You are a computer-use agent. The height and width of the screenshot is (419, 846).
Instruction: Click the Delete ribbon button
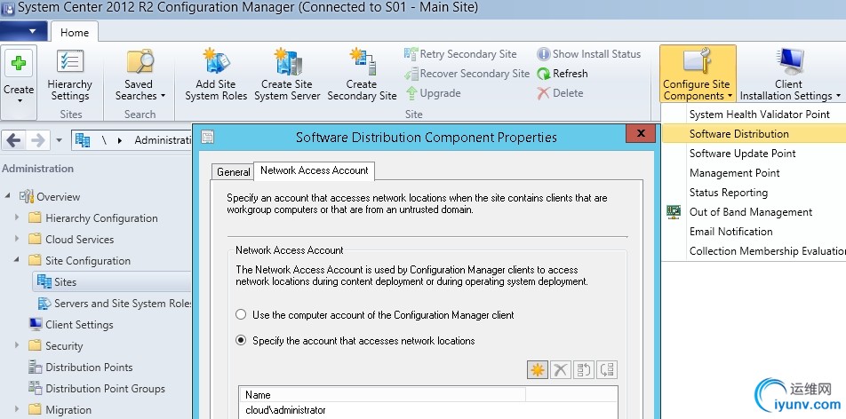560,92
